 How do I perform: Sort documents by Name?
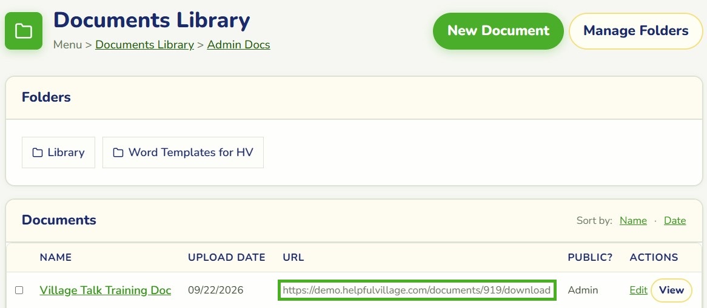633,221
